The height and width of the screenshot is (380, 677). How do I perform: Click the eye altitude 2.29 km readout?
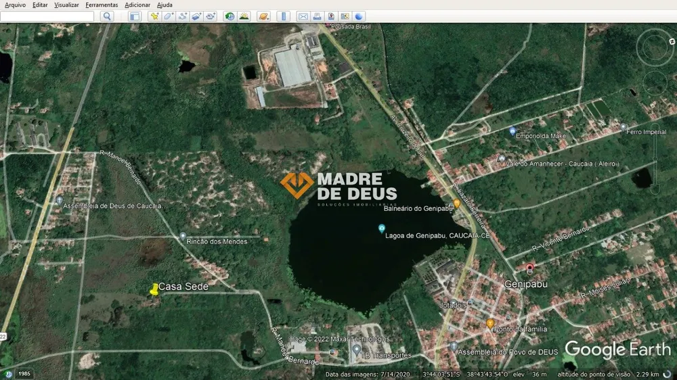click(608, 375)
